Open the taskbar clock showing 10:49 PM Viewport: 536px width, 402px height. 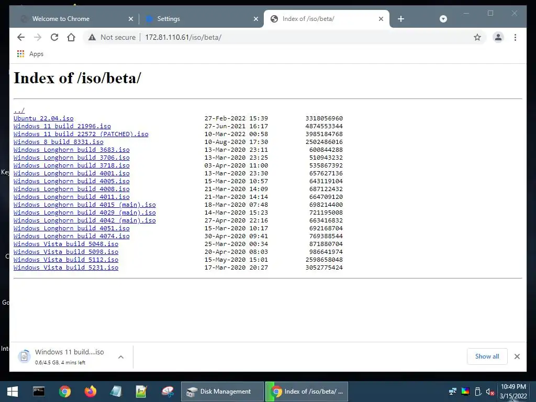coord(513,392)
